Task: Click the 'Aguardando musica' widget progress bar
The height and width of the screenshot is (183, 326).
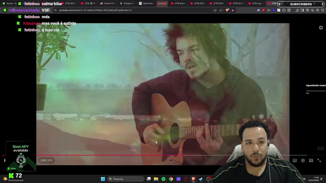Action: click(316, 91)
